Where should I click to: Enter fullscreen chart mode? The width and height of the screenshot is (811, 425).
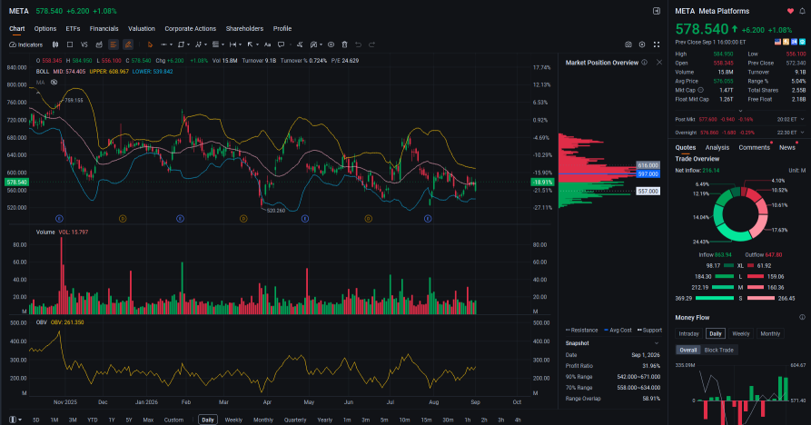click(x=657, y=45)
